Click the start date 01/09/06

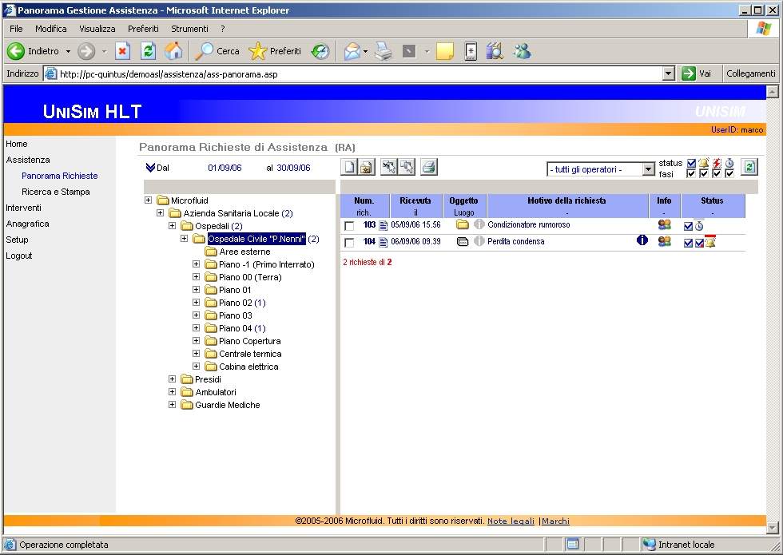225,168
